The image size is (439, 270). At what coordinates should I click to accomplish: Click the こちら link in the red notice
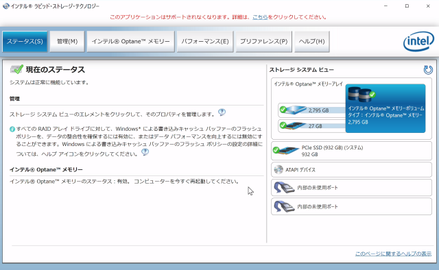pos(260,17)
